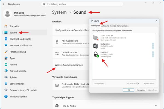Click the Barrierefreiheit accessibility icon

click(6, 84)
